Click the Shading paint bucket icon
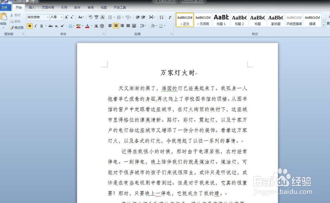The image size is (330, 203). click(x=152, y=26)
